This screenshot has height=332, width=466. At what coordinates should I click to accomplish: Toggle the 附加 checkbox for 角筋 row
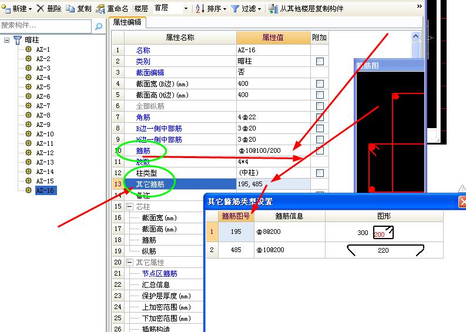[320, 117]
